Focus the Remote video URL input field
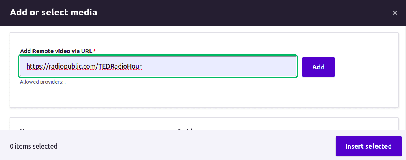This screenshot has width=406, height=160. coord(158,66)
